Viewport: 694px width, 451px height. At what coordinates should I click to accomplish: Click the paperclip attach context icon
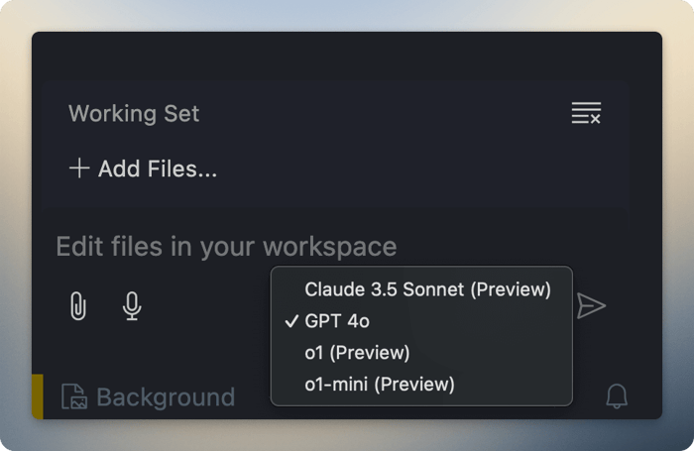point(78,306)
